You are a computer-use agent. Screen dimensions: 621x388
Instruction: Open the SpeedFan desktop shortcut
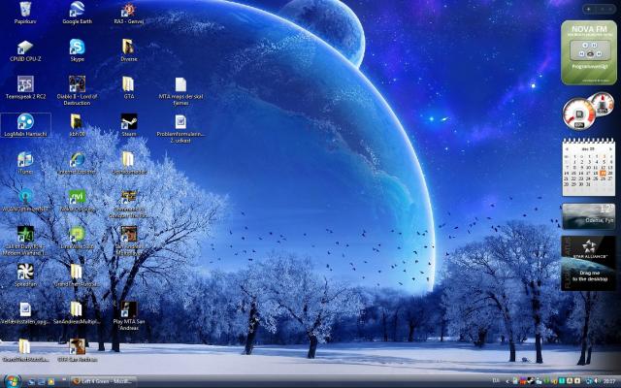tap(25, 272)
